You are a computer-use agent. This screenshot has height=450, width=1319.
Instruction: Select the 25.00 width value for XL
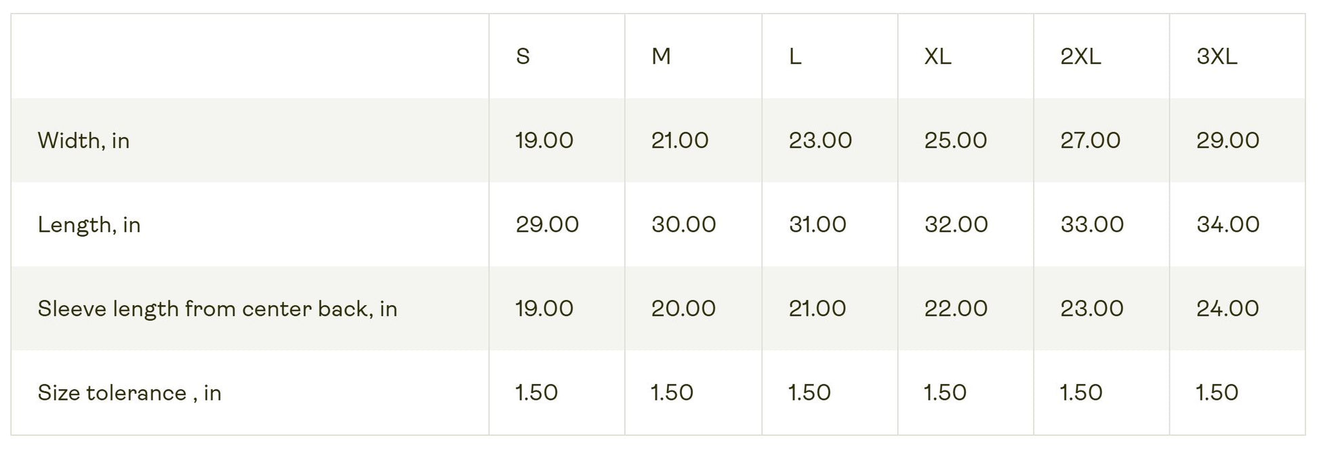[x=956, y=140]
